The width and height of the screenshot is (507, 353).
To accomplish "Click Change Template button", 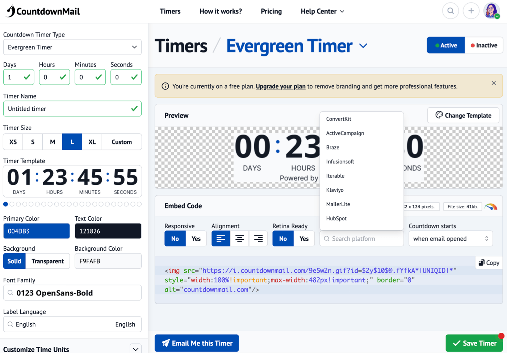I will click(463, 115).
